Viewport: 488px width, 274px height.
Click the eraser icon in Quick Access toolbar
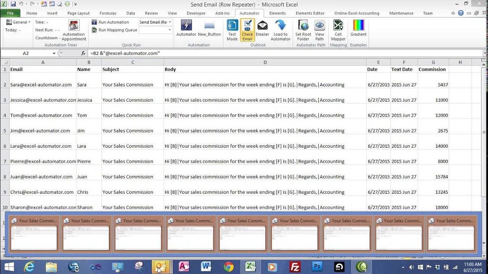(x=59, y=4)
